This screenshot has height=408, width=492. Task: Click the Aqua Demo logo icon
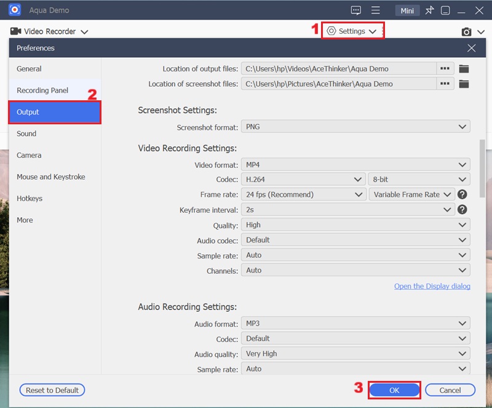tap(14, 10)
